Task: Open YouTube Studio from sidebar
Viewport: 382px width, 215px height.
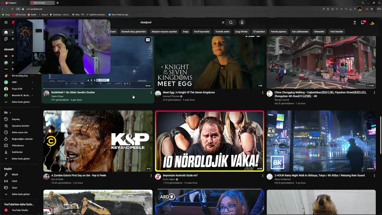Action: click(19, 210)
